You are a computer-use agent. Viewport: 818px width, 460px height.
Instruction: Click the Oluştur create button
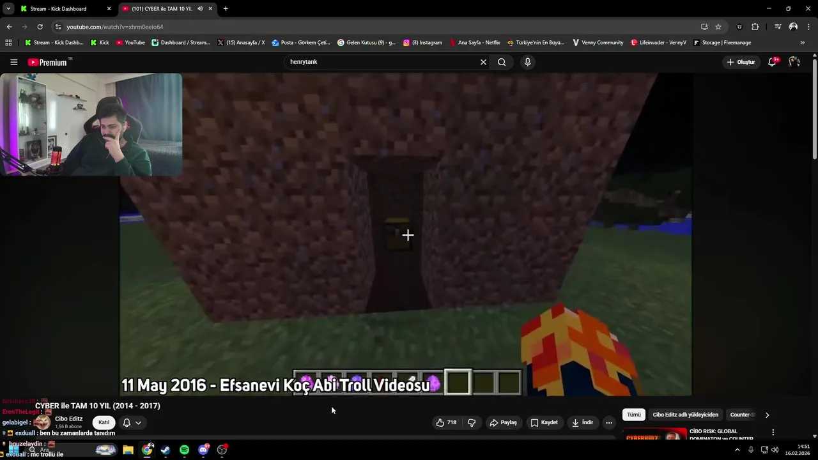741,62
